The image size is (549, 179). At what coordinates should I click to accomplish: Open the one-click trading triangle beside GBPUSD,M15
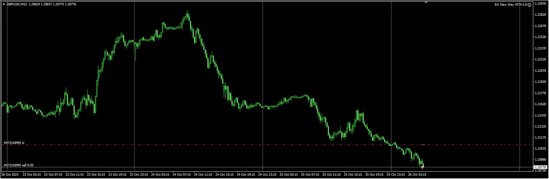pos(4,4)
